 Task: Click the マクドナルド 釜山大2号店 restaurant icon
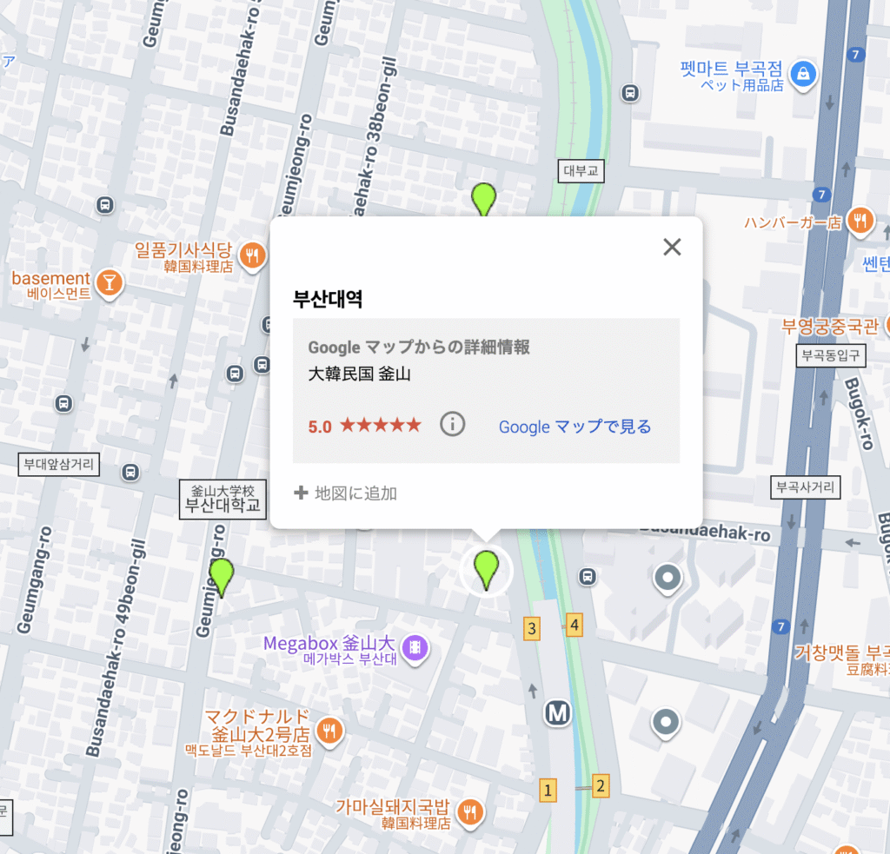(x=329, y=730)
